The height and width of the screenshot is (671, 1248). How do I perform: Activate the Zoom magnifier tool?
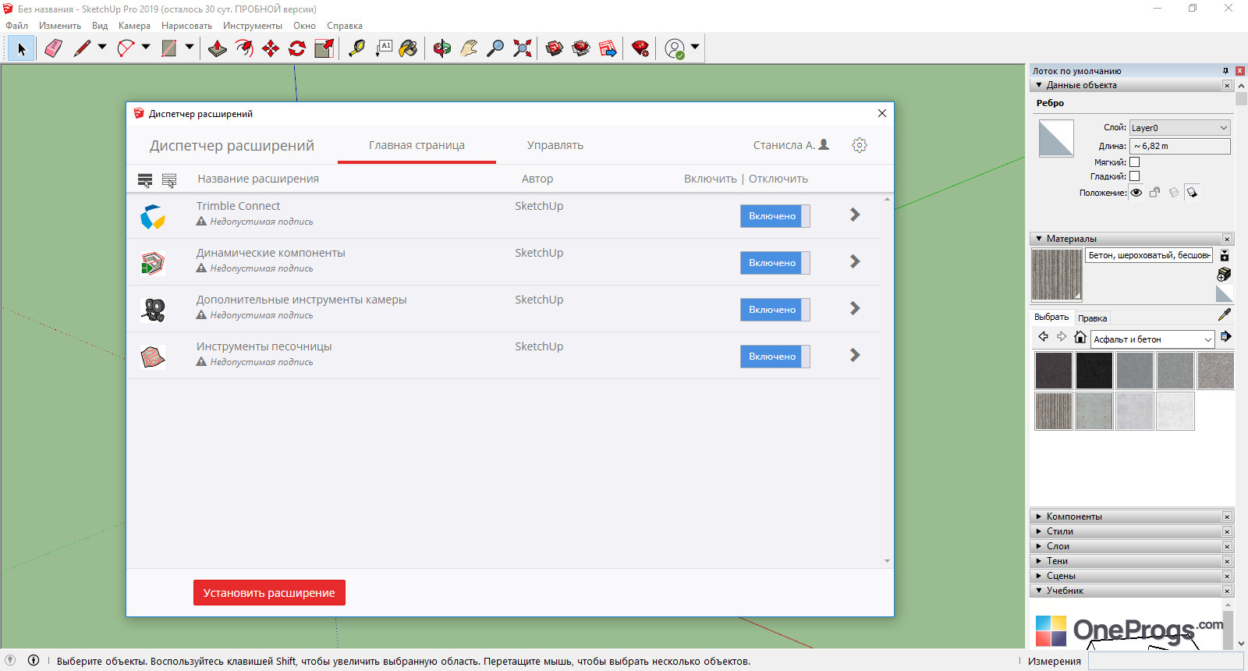coord(495,48)
